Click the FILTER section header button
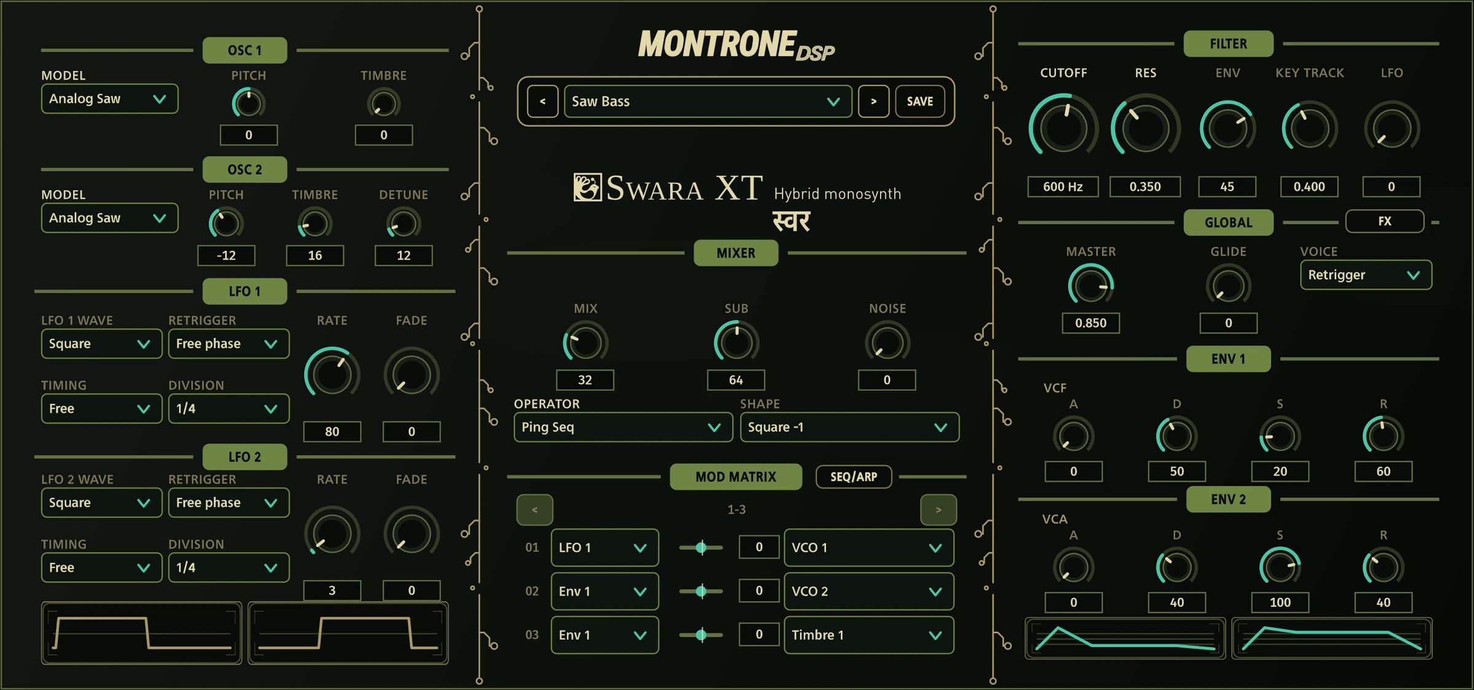 click(1228, 44)
